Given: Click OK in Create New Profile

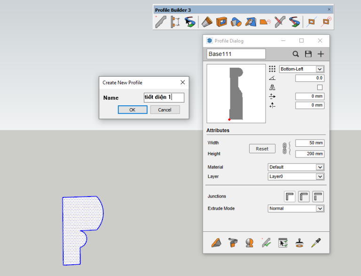Looking at the screenshot, I should click(x=133, y=110).
